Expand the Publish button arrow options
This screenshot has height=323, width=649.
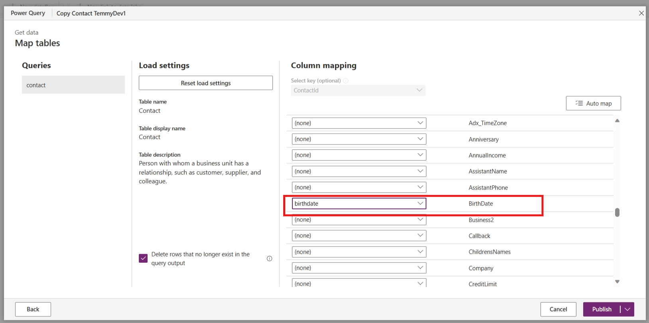(627, 309)
